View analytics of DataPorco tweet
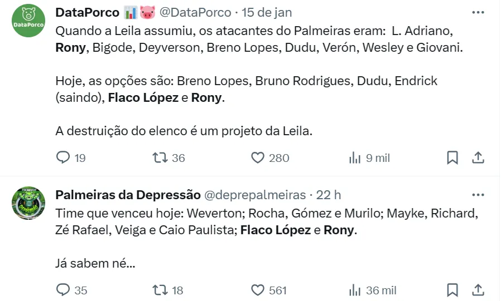 tap(355, 158)
